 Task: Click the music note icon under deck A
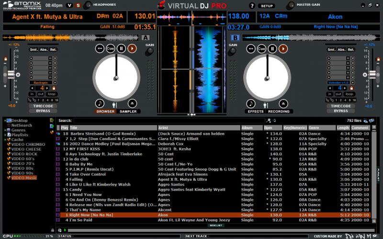point(100,103)
